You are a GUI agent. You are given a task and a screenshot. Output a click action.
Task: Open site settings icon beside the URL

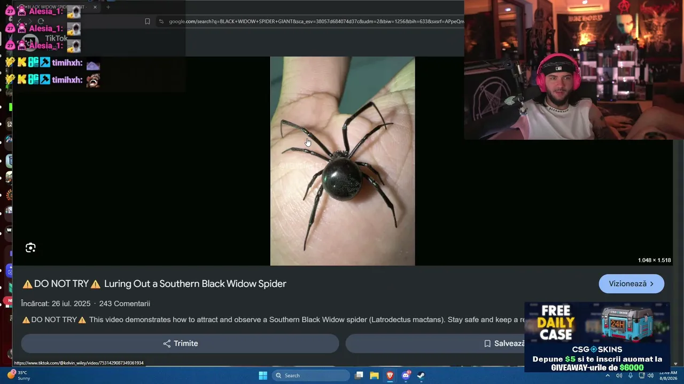tap(161, 21)
